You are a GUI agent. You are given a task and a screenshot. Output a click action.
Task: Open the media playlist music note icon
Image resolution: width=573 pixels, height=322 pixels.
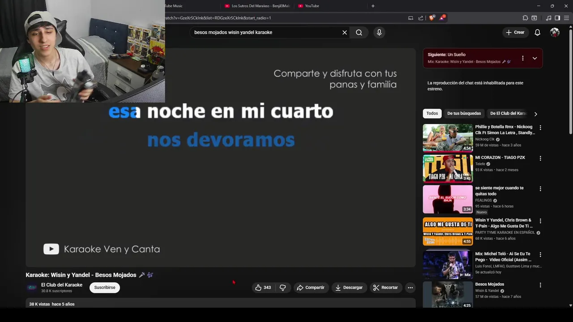548,18
